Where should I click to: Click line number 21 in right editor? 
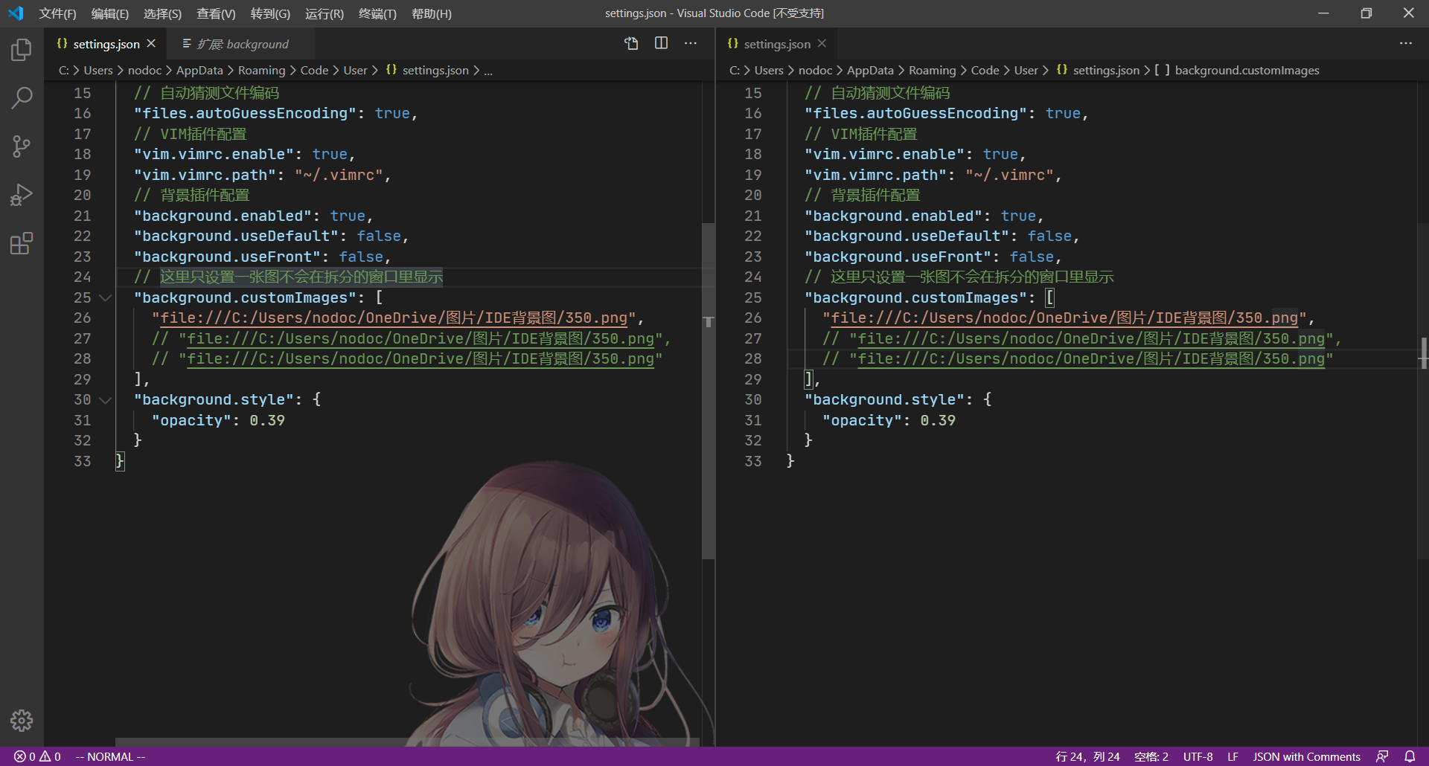[x=752, y=216]
